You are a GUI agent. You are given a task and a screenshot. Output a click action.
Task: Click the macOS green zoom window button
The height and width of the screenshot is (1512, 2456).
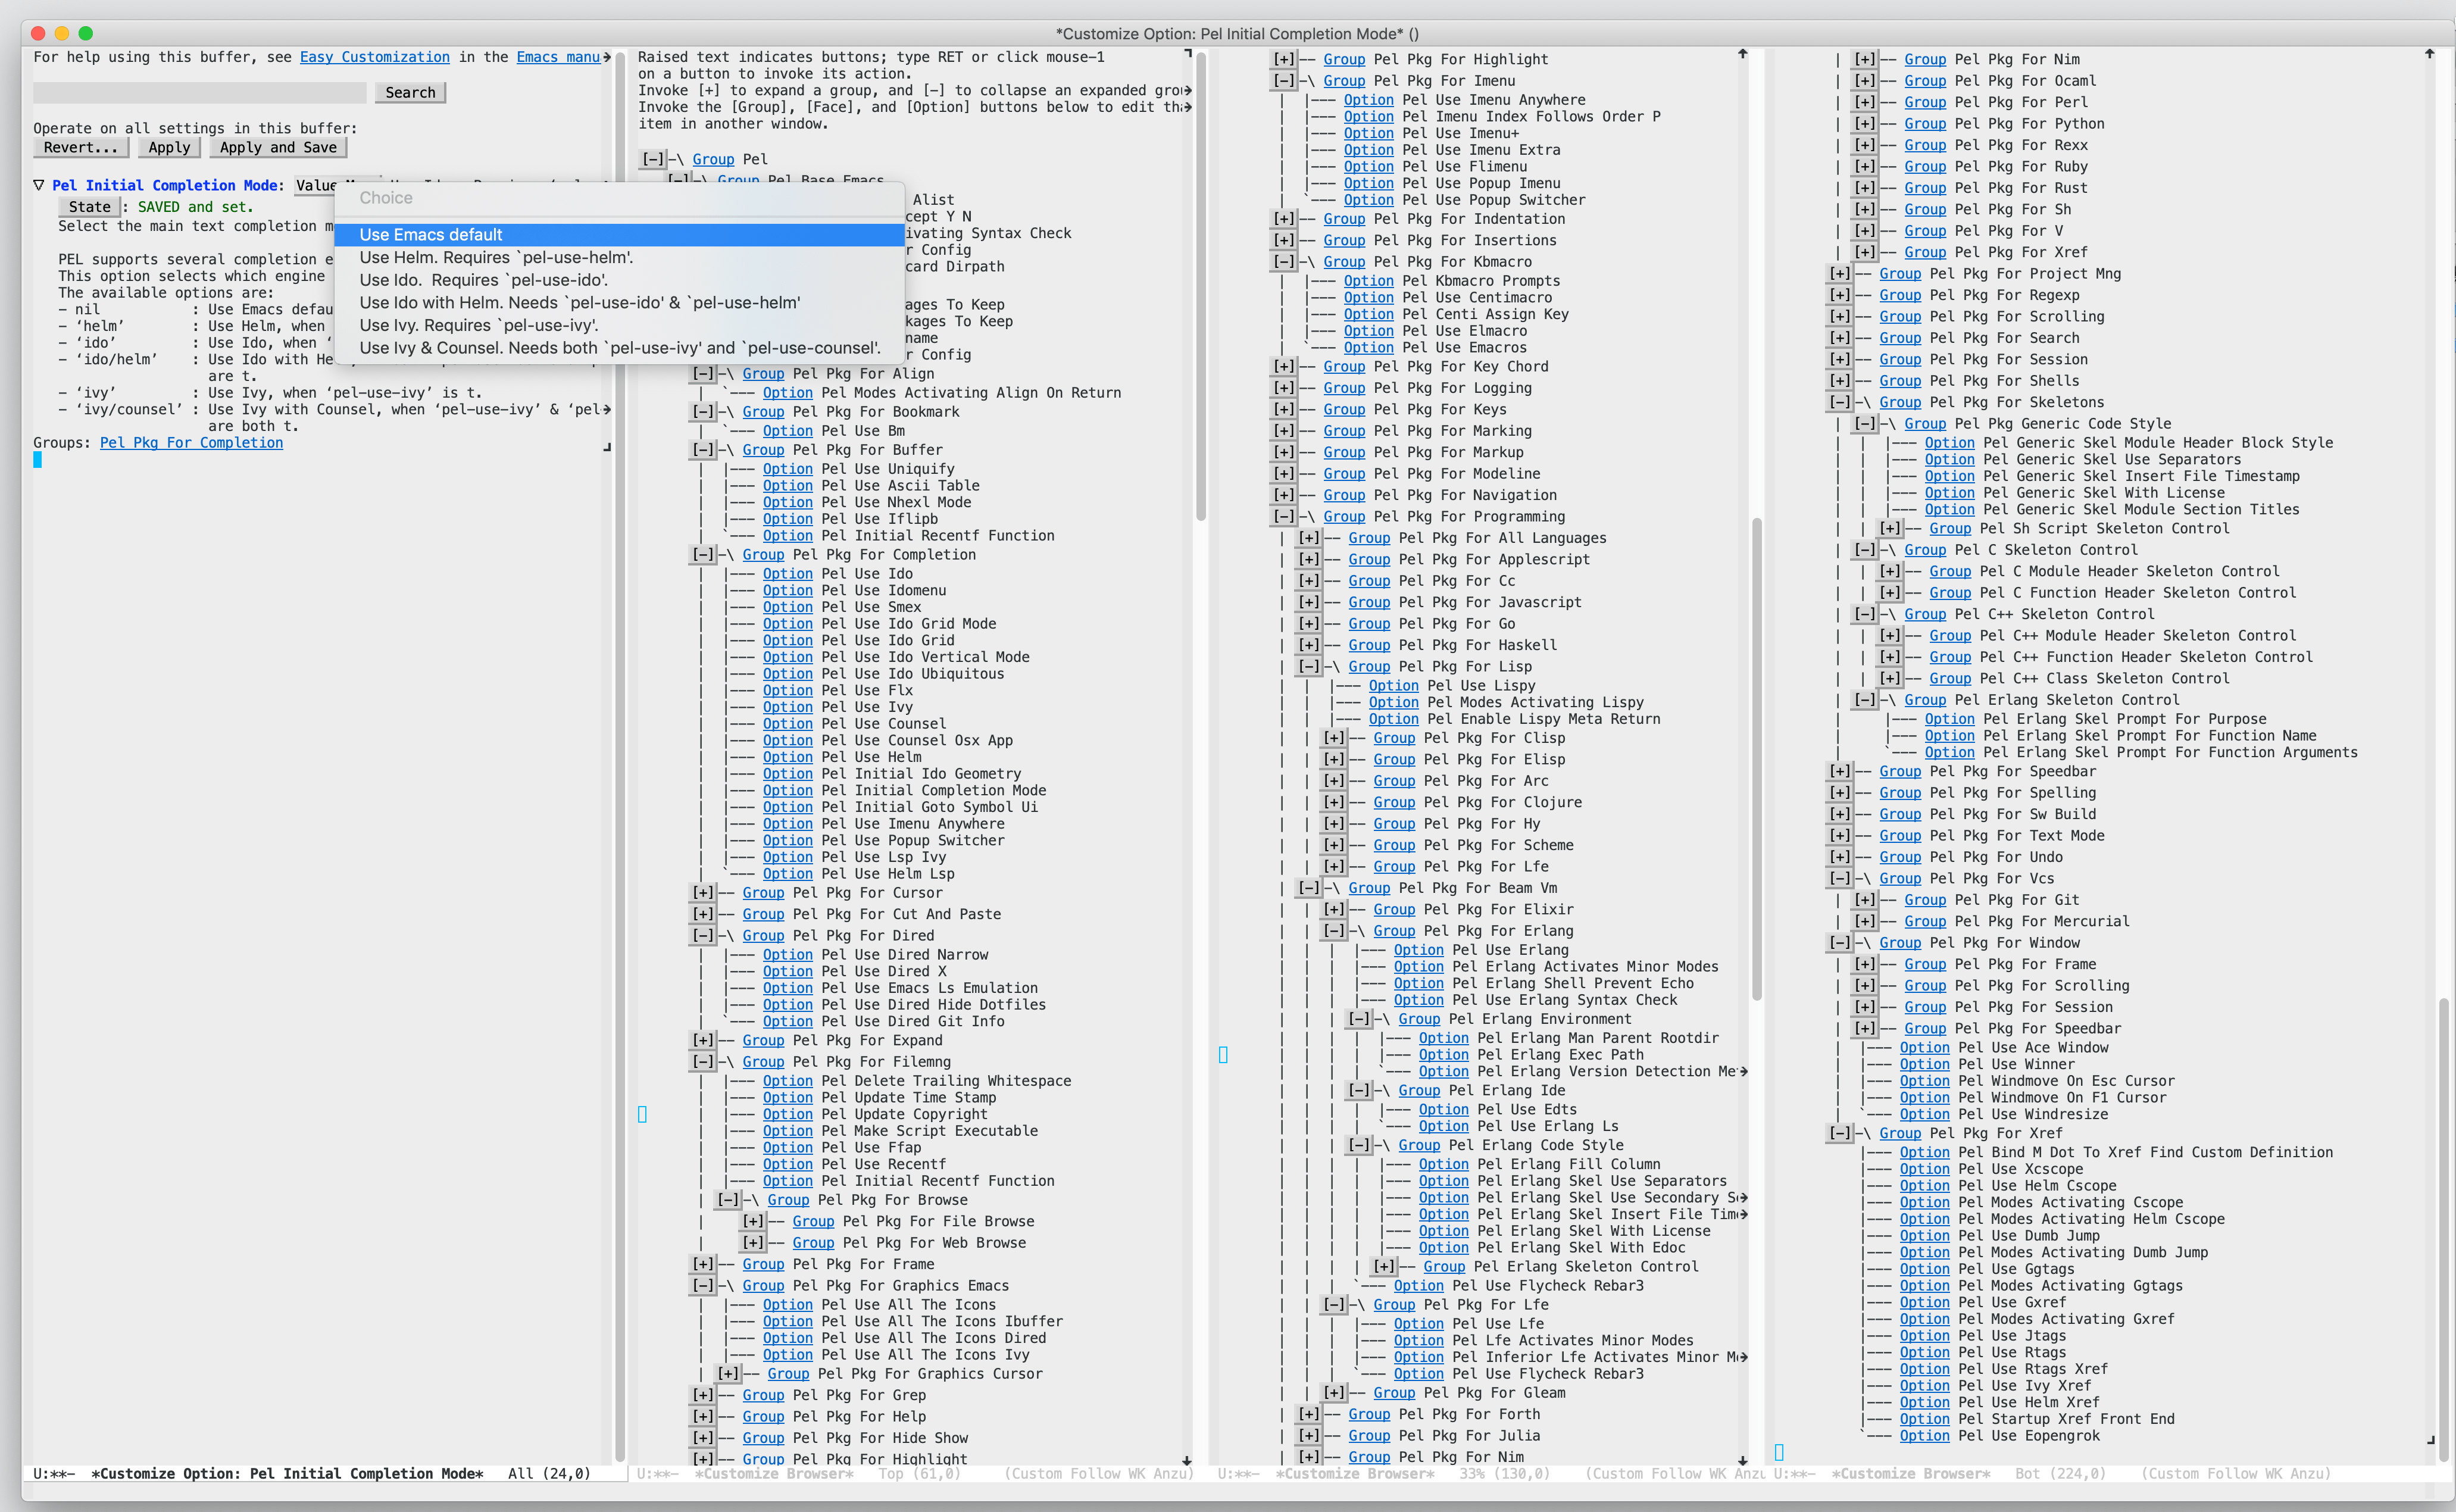pos(85,33)
